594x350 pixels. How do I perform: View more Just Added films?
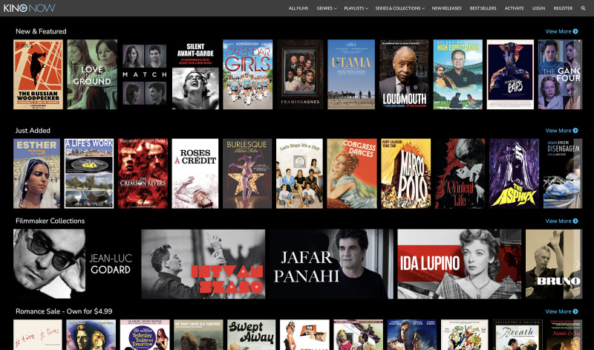point(561,131)
